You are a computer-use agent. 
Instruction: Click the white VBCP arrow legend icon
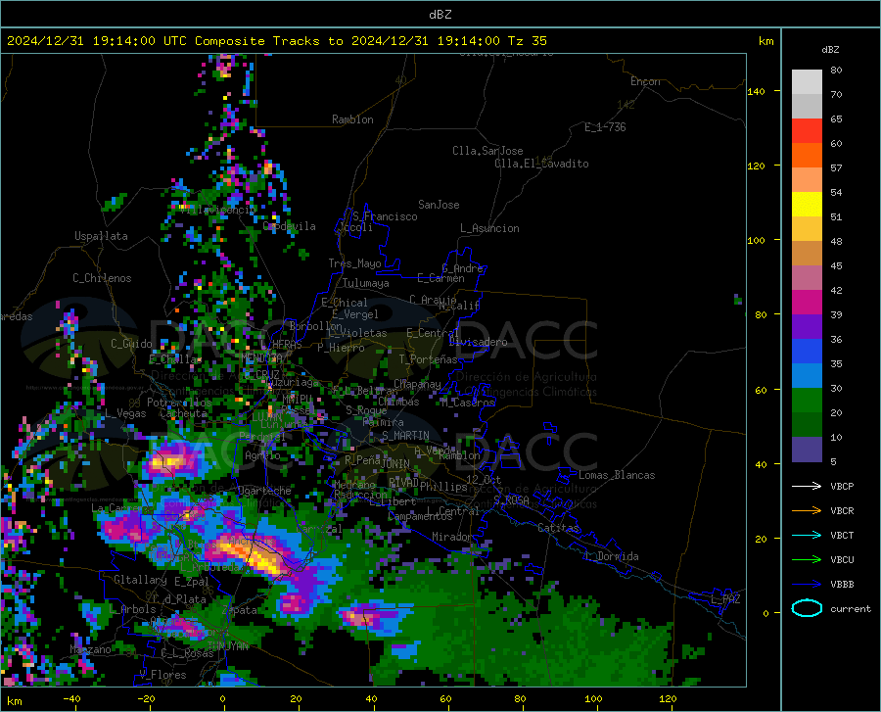[x=807, y=486]
